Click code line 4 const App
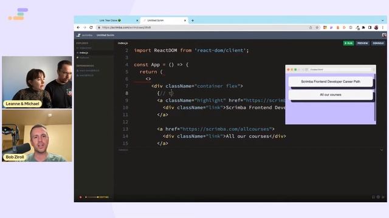This screenshot has height=218, width=389. tap(161, 65)
